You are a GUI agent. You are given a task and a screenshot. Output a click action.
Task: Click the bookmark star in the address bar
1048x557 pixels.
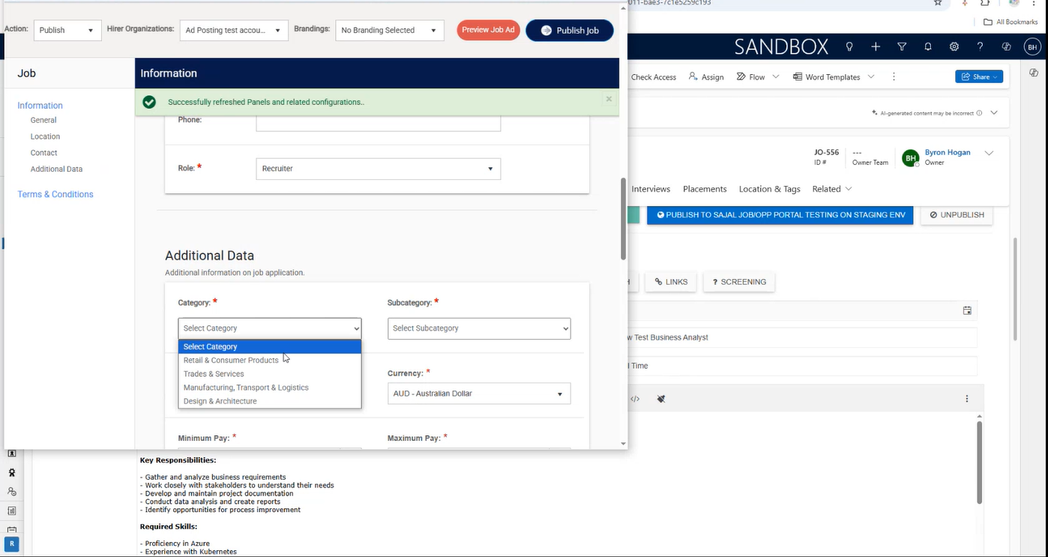click(938, 3)
